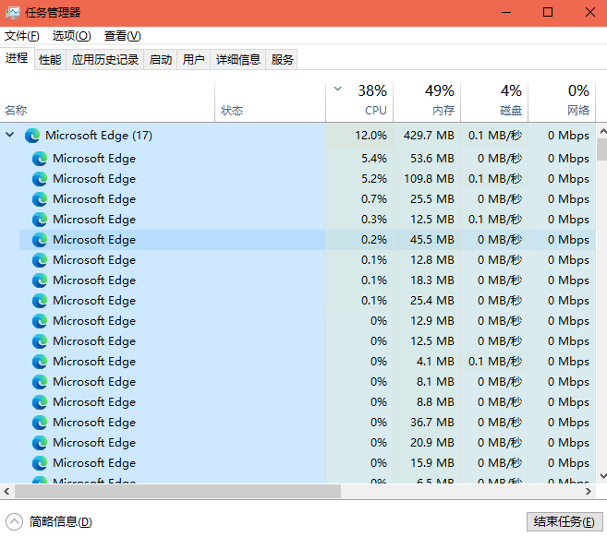Click the Edge icon of the 8.8 MB process row

(x=40, y=402)
